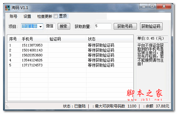Image resolution: width=177 pixels, height=114 pixels.
Task: Click the 获取号码 button
Action: (125, 26)
